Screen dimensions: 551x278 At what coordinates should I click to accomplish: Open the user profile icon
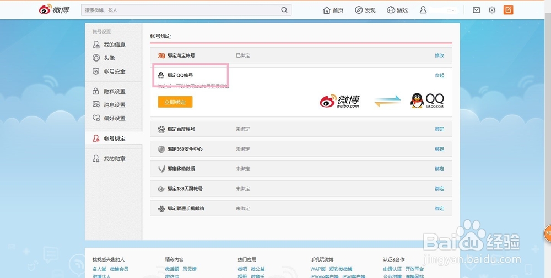pyautogui.click(x=423, y=10)
